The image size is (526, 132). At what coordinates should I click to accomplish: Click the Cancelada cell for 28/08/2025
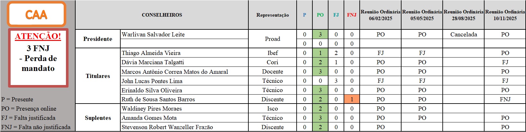pyautogui.click(x=464, y=35)
